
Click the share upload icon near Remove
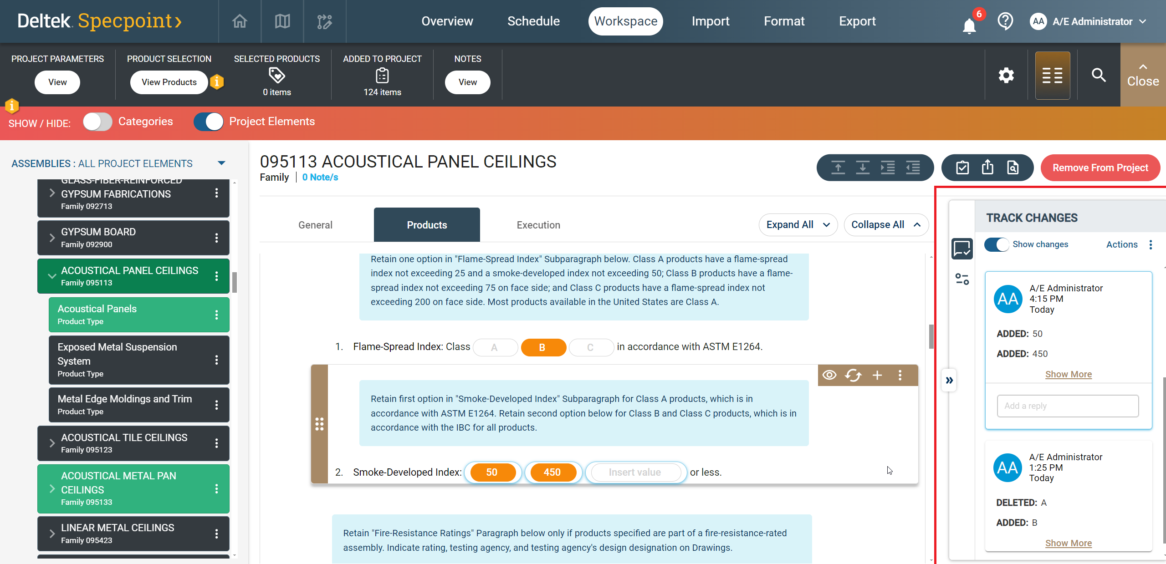tap(987, 168)
